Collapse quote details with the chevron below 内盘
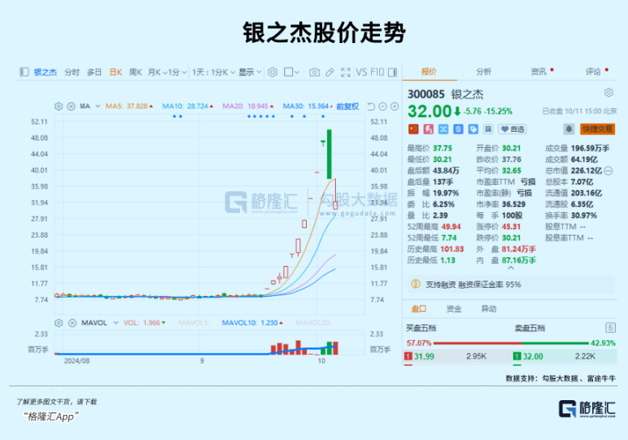 [x=511, y=268]
